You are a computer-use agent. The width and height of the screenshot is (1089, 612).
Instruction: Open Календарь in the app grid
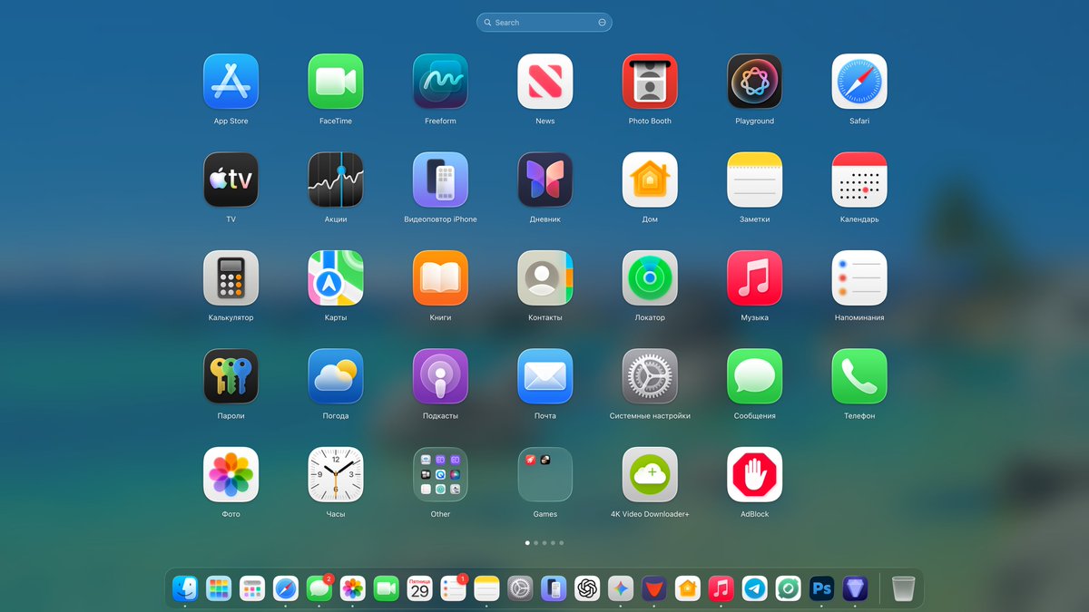(x=859, y=180)
